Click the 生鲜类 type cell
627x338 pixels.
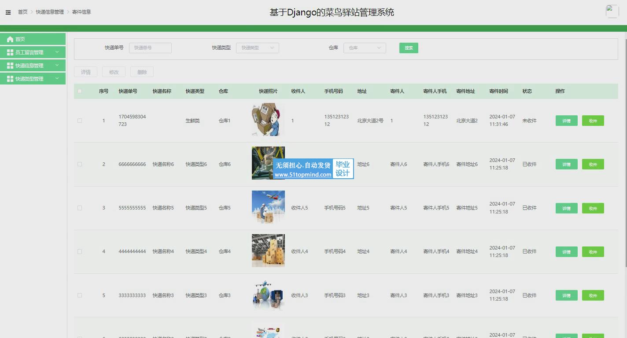[192, 121]
